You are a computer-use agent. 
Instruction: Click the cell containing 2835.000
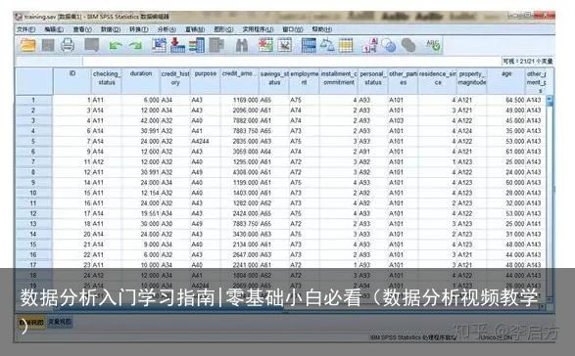coord(239,142)
